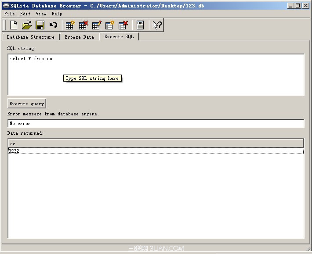Viewport: 312px width, 254px height.
Task: Open the View menu
Action: 41,14
